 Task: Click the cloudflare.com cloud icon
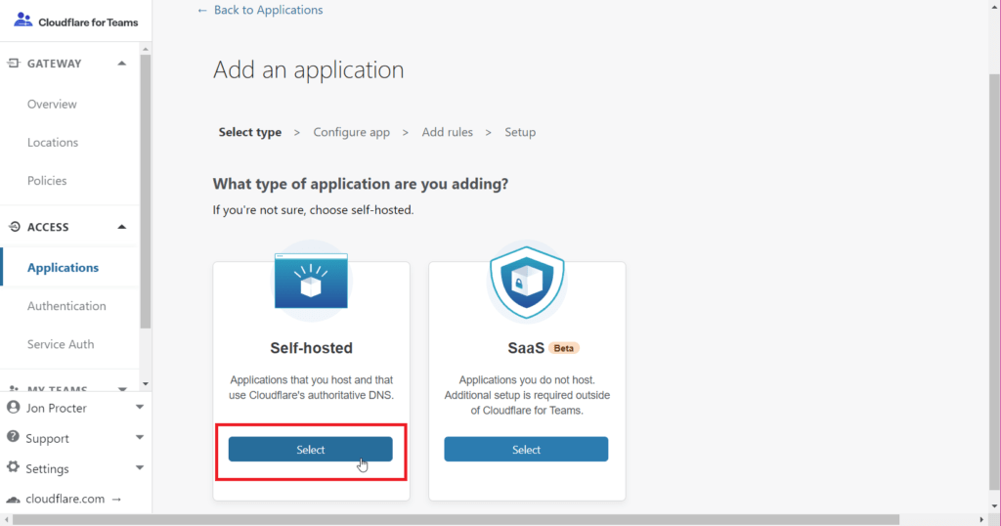click(x=13, y=500)
